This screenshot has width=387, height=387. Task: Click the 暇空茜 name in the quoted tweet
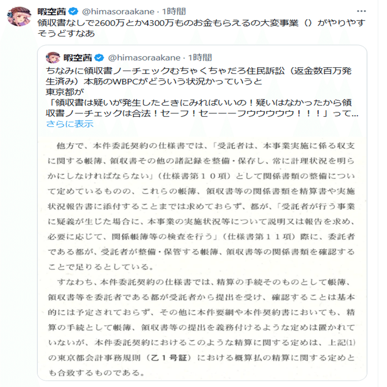(77, 58)
